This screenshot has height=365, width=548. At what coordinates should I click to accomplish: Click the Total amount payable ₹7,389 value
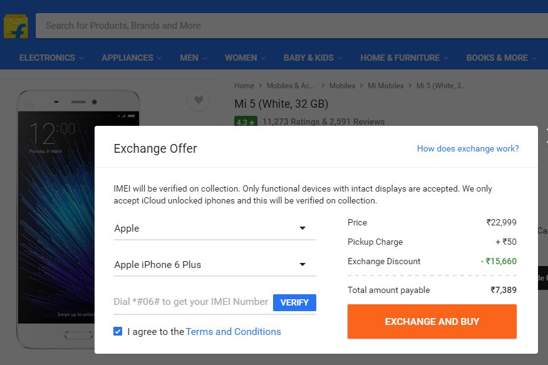click(504, 290)
